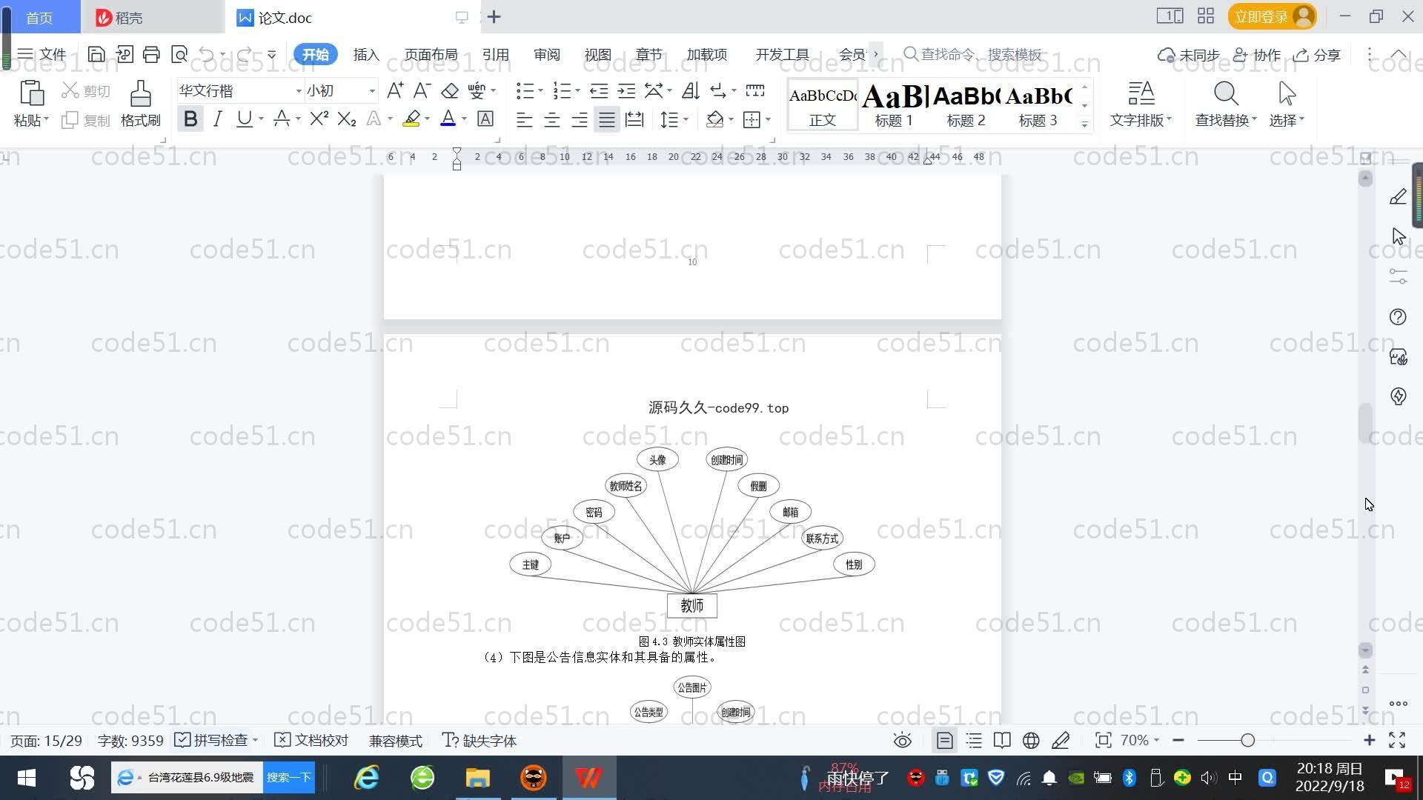Click the Print icon
The image size is (1423, 800).
151,54
